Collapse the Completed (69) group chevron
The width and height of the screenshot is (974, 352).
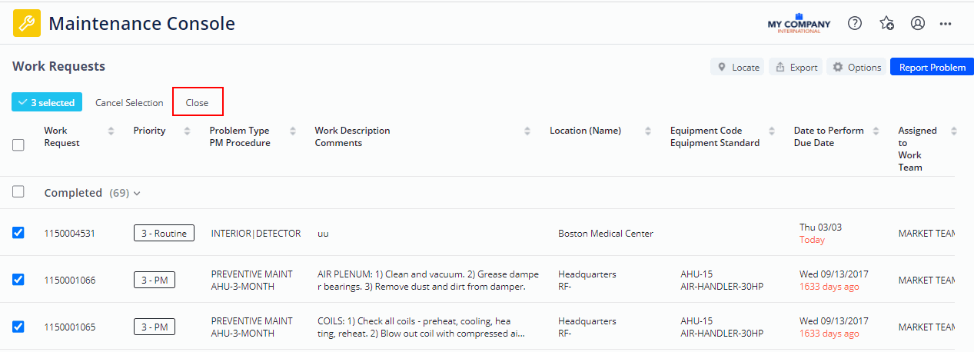pos(137,194)
